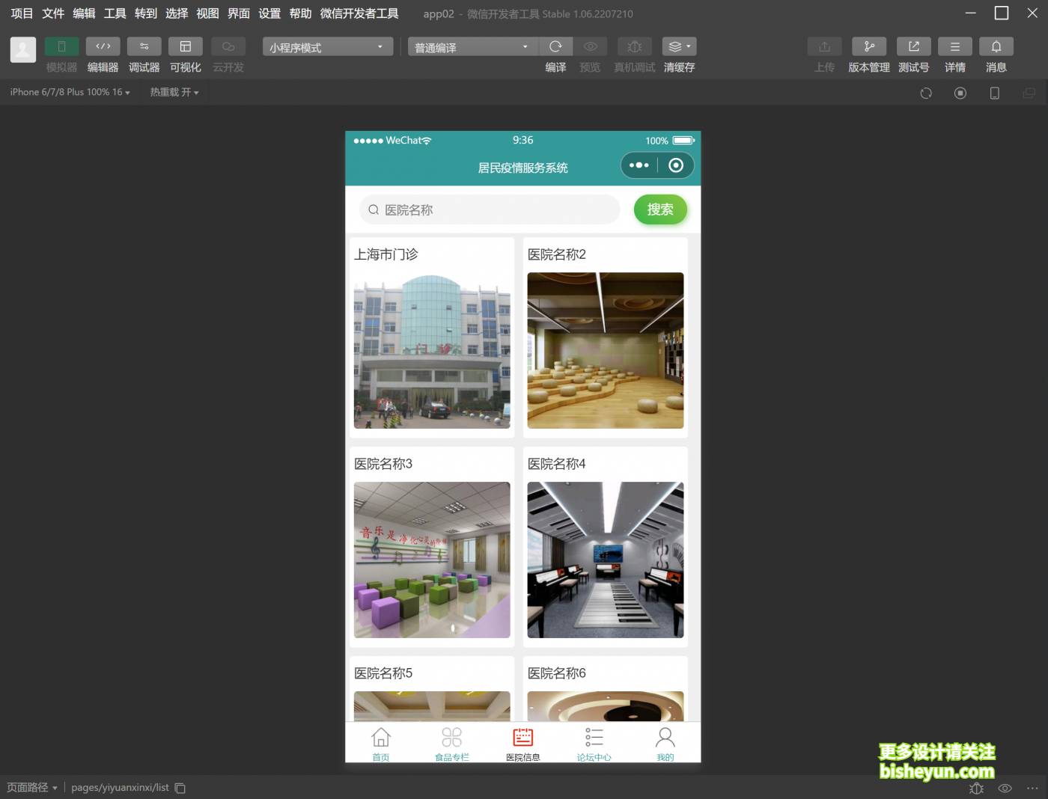Click the Clear Cache (清缓存) icon
Image resolution: width=1048 pixels, height=799 pixels.
click(x=679, y=46)
